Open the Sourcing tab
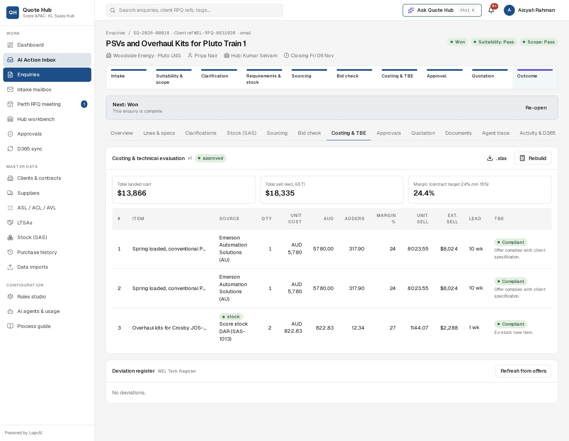Viewport: 569px width, 441px height. (x=277, y=133)
